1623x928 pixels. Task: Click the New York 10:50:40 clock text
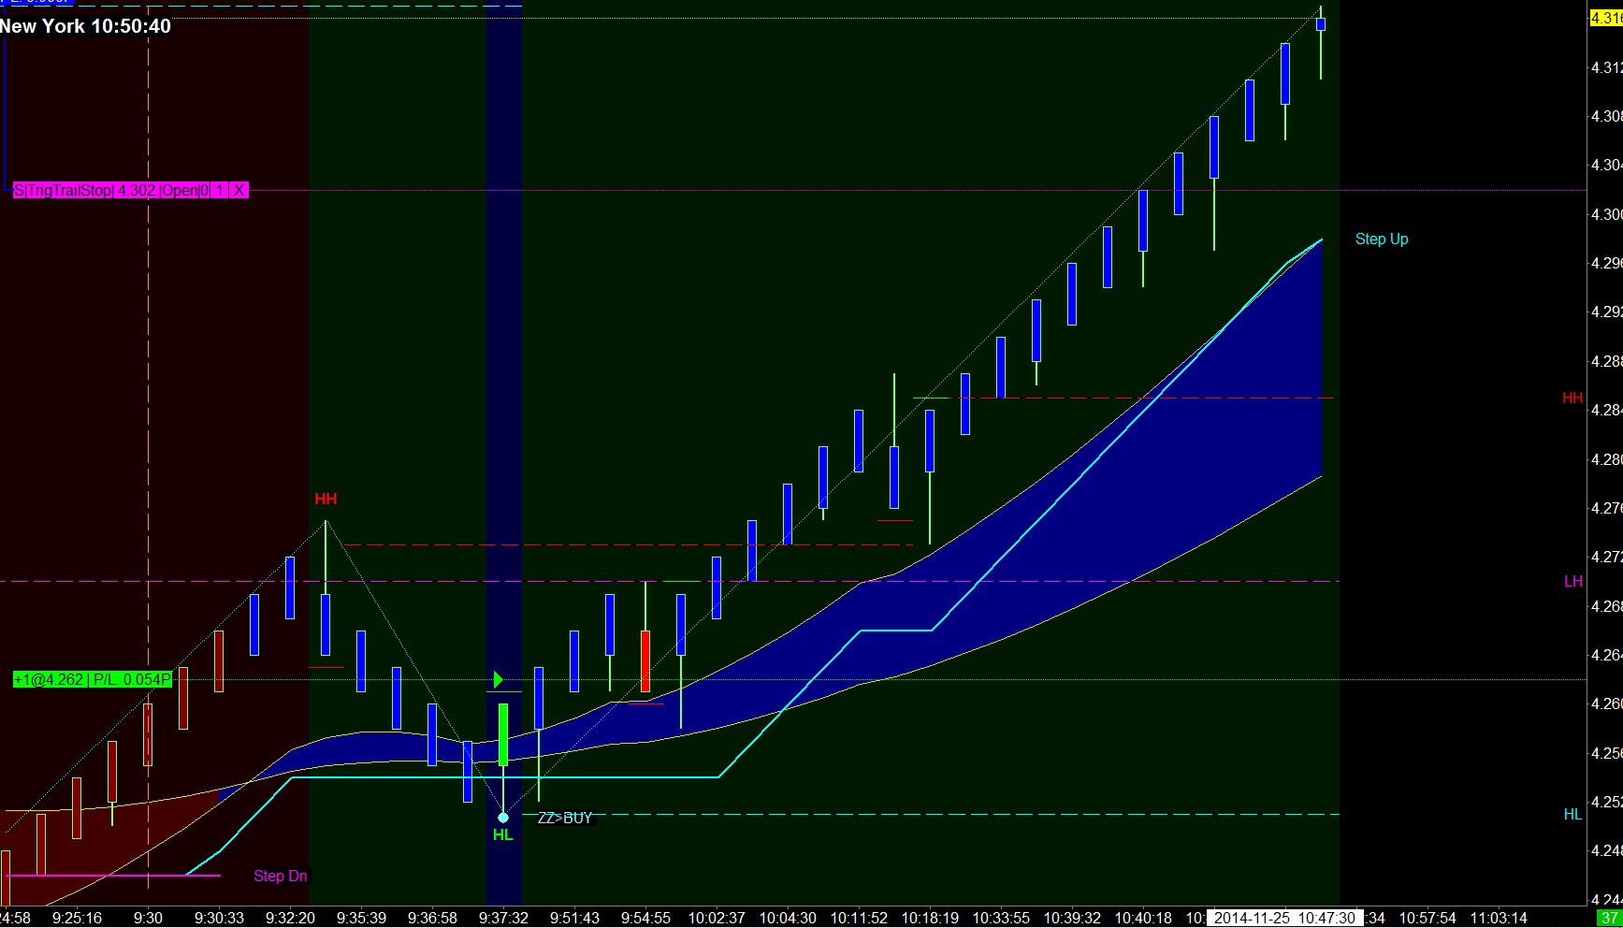(85, 26)
